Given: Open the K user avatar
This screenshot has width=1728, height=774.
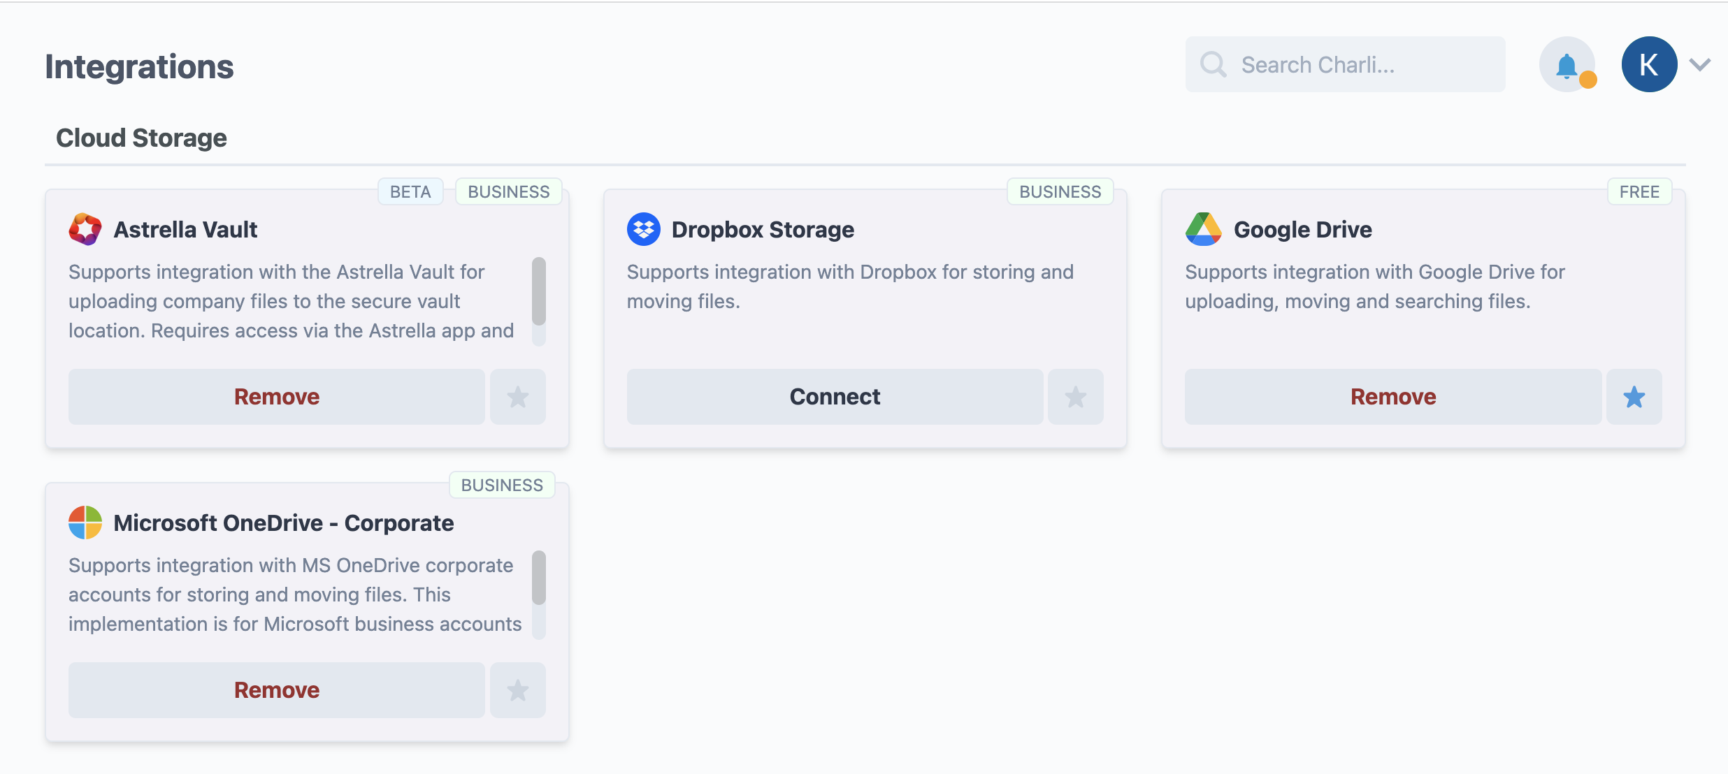Looking at the screenshot, I should click(x=1649, y=64).
